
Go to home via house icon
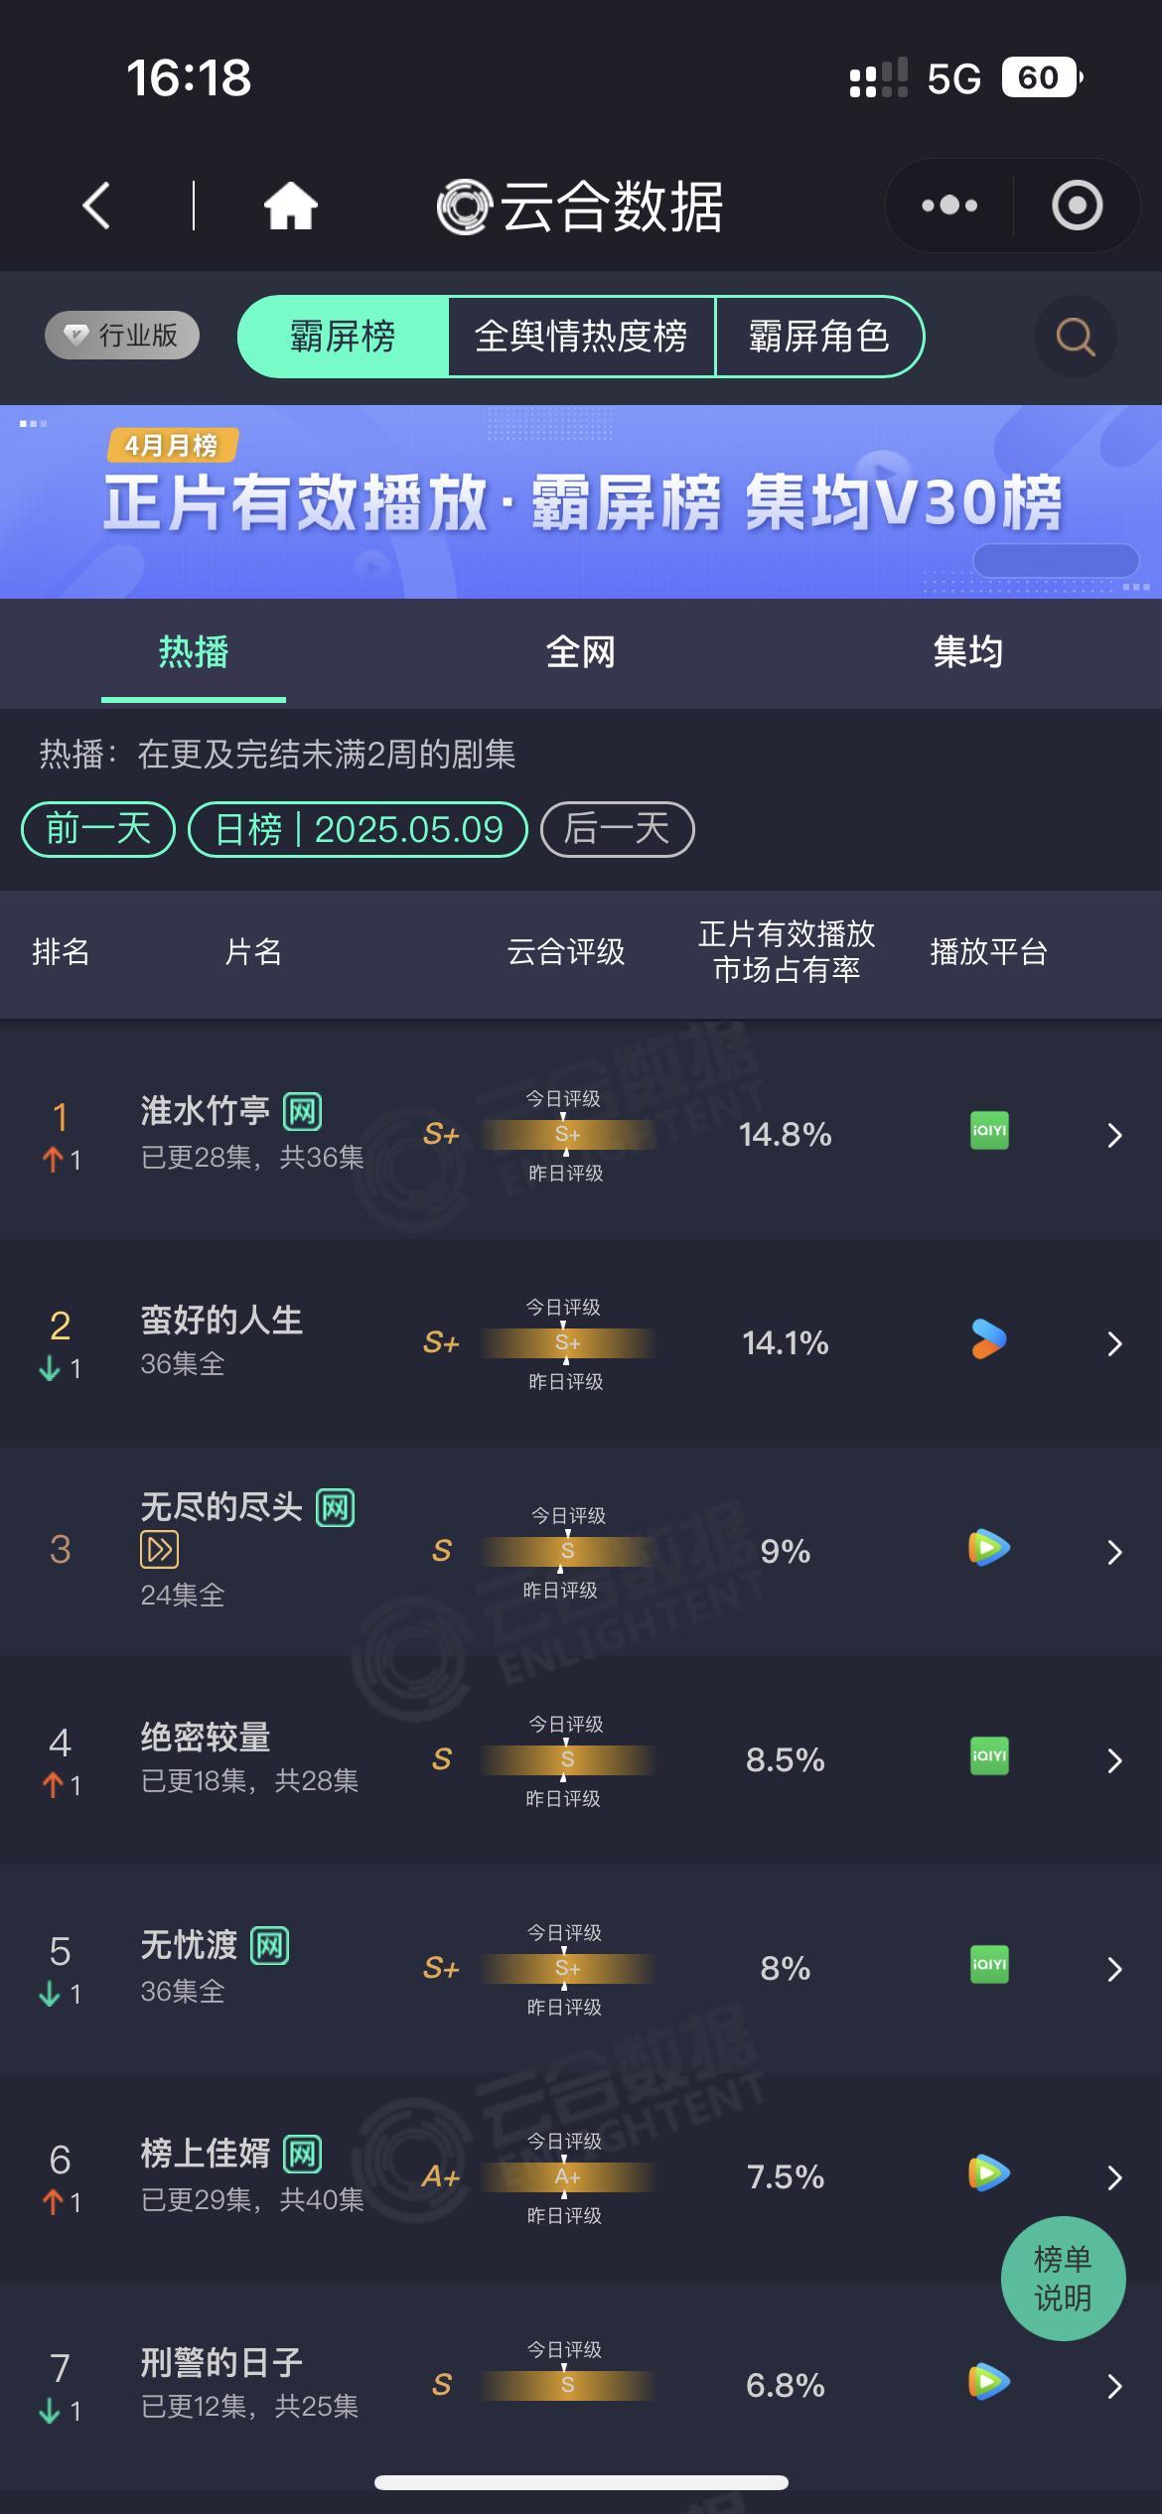coord(290,207)
